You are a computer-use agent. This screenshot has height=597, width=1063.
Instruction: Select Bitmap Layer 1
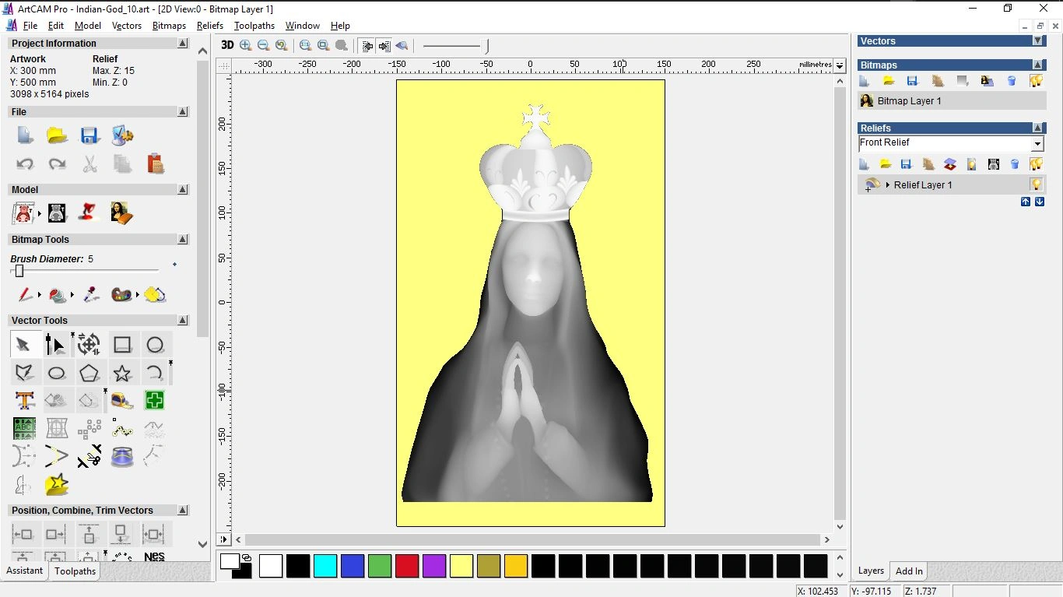(909, 101)
